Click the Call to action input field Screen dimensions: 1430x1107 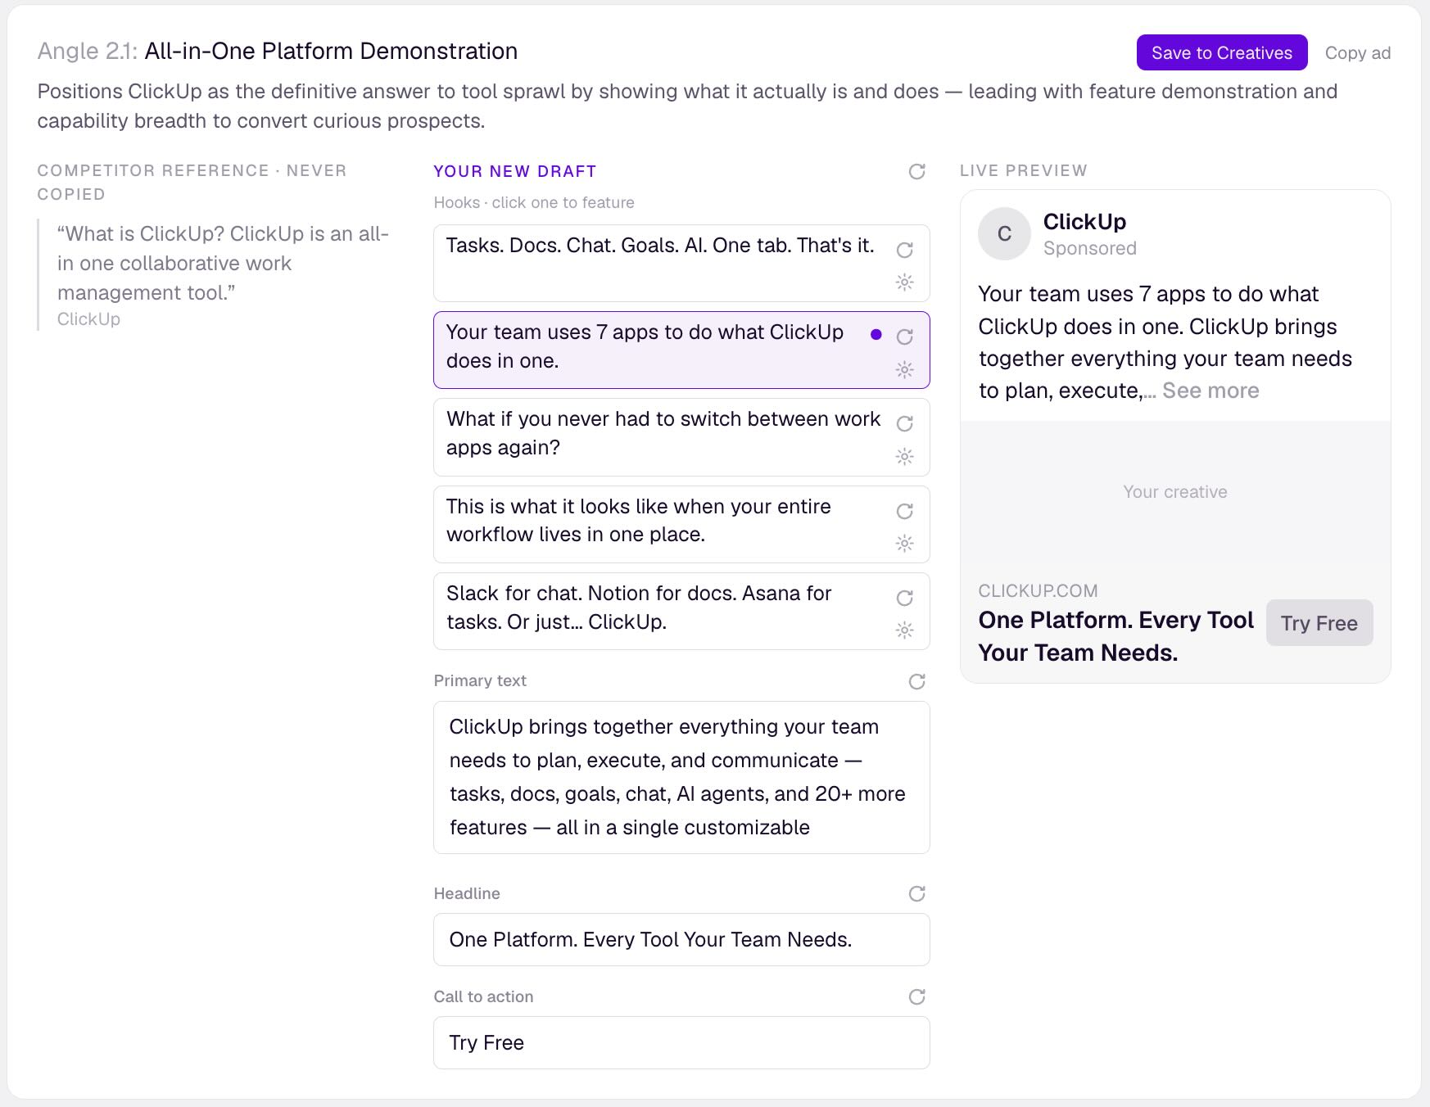[681, 1043]
